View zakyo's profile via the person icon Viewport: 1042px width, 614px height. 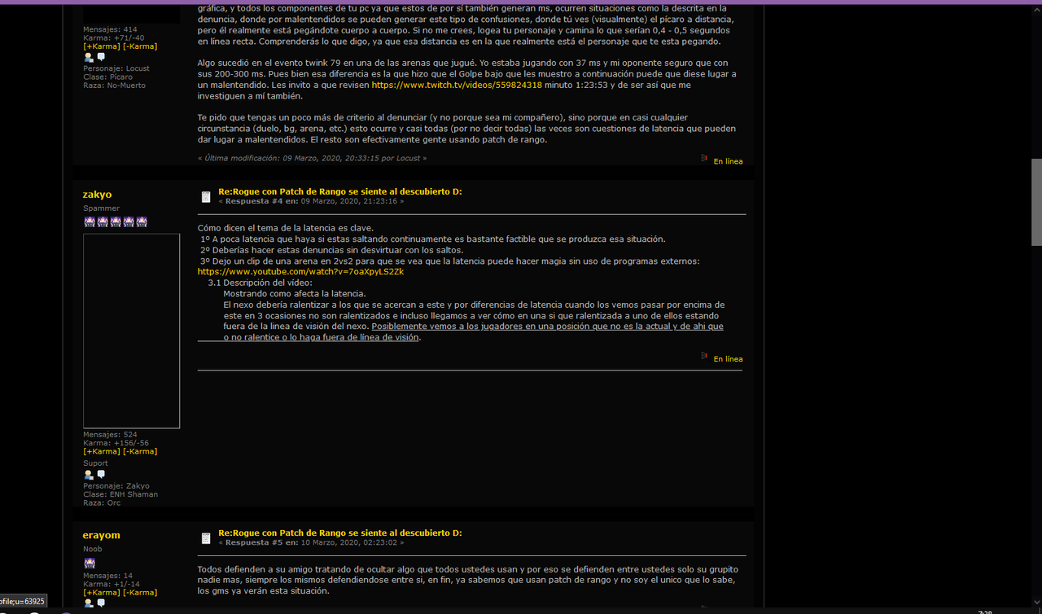pyautogui.click(x=89, y=475)
